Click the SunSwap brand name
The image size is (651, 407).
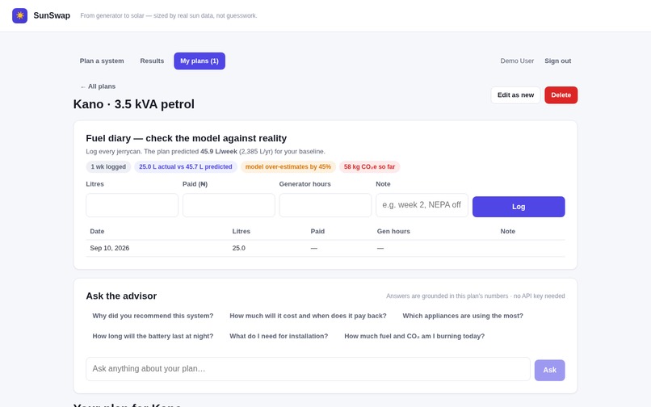[52, 16]
